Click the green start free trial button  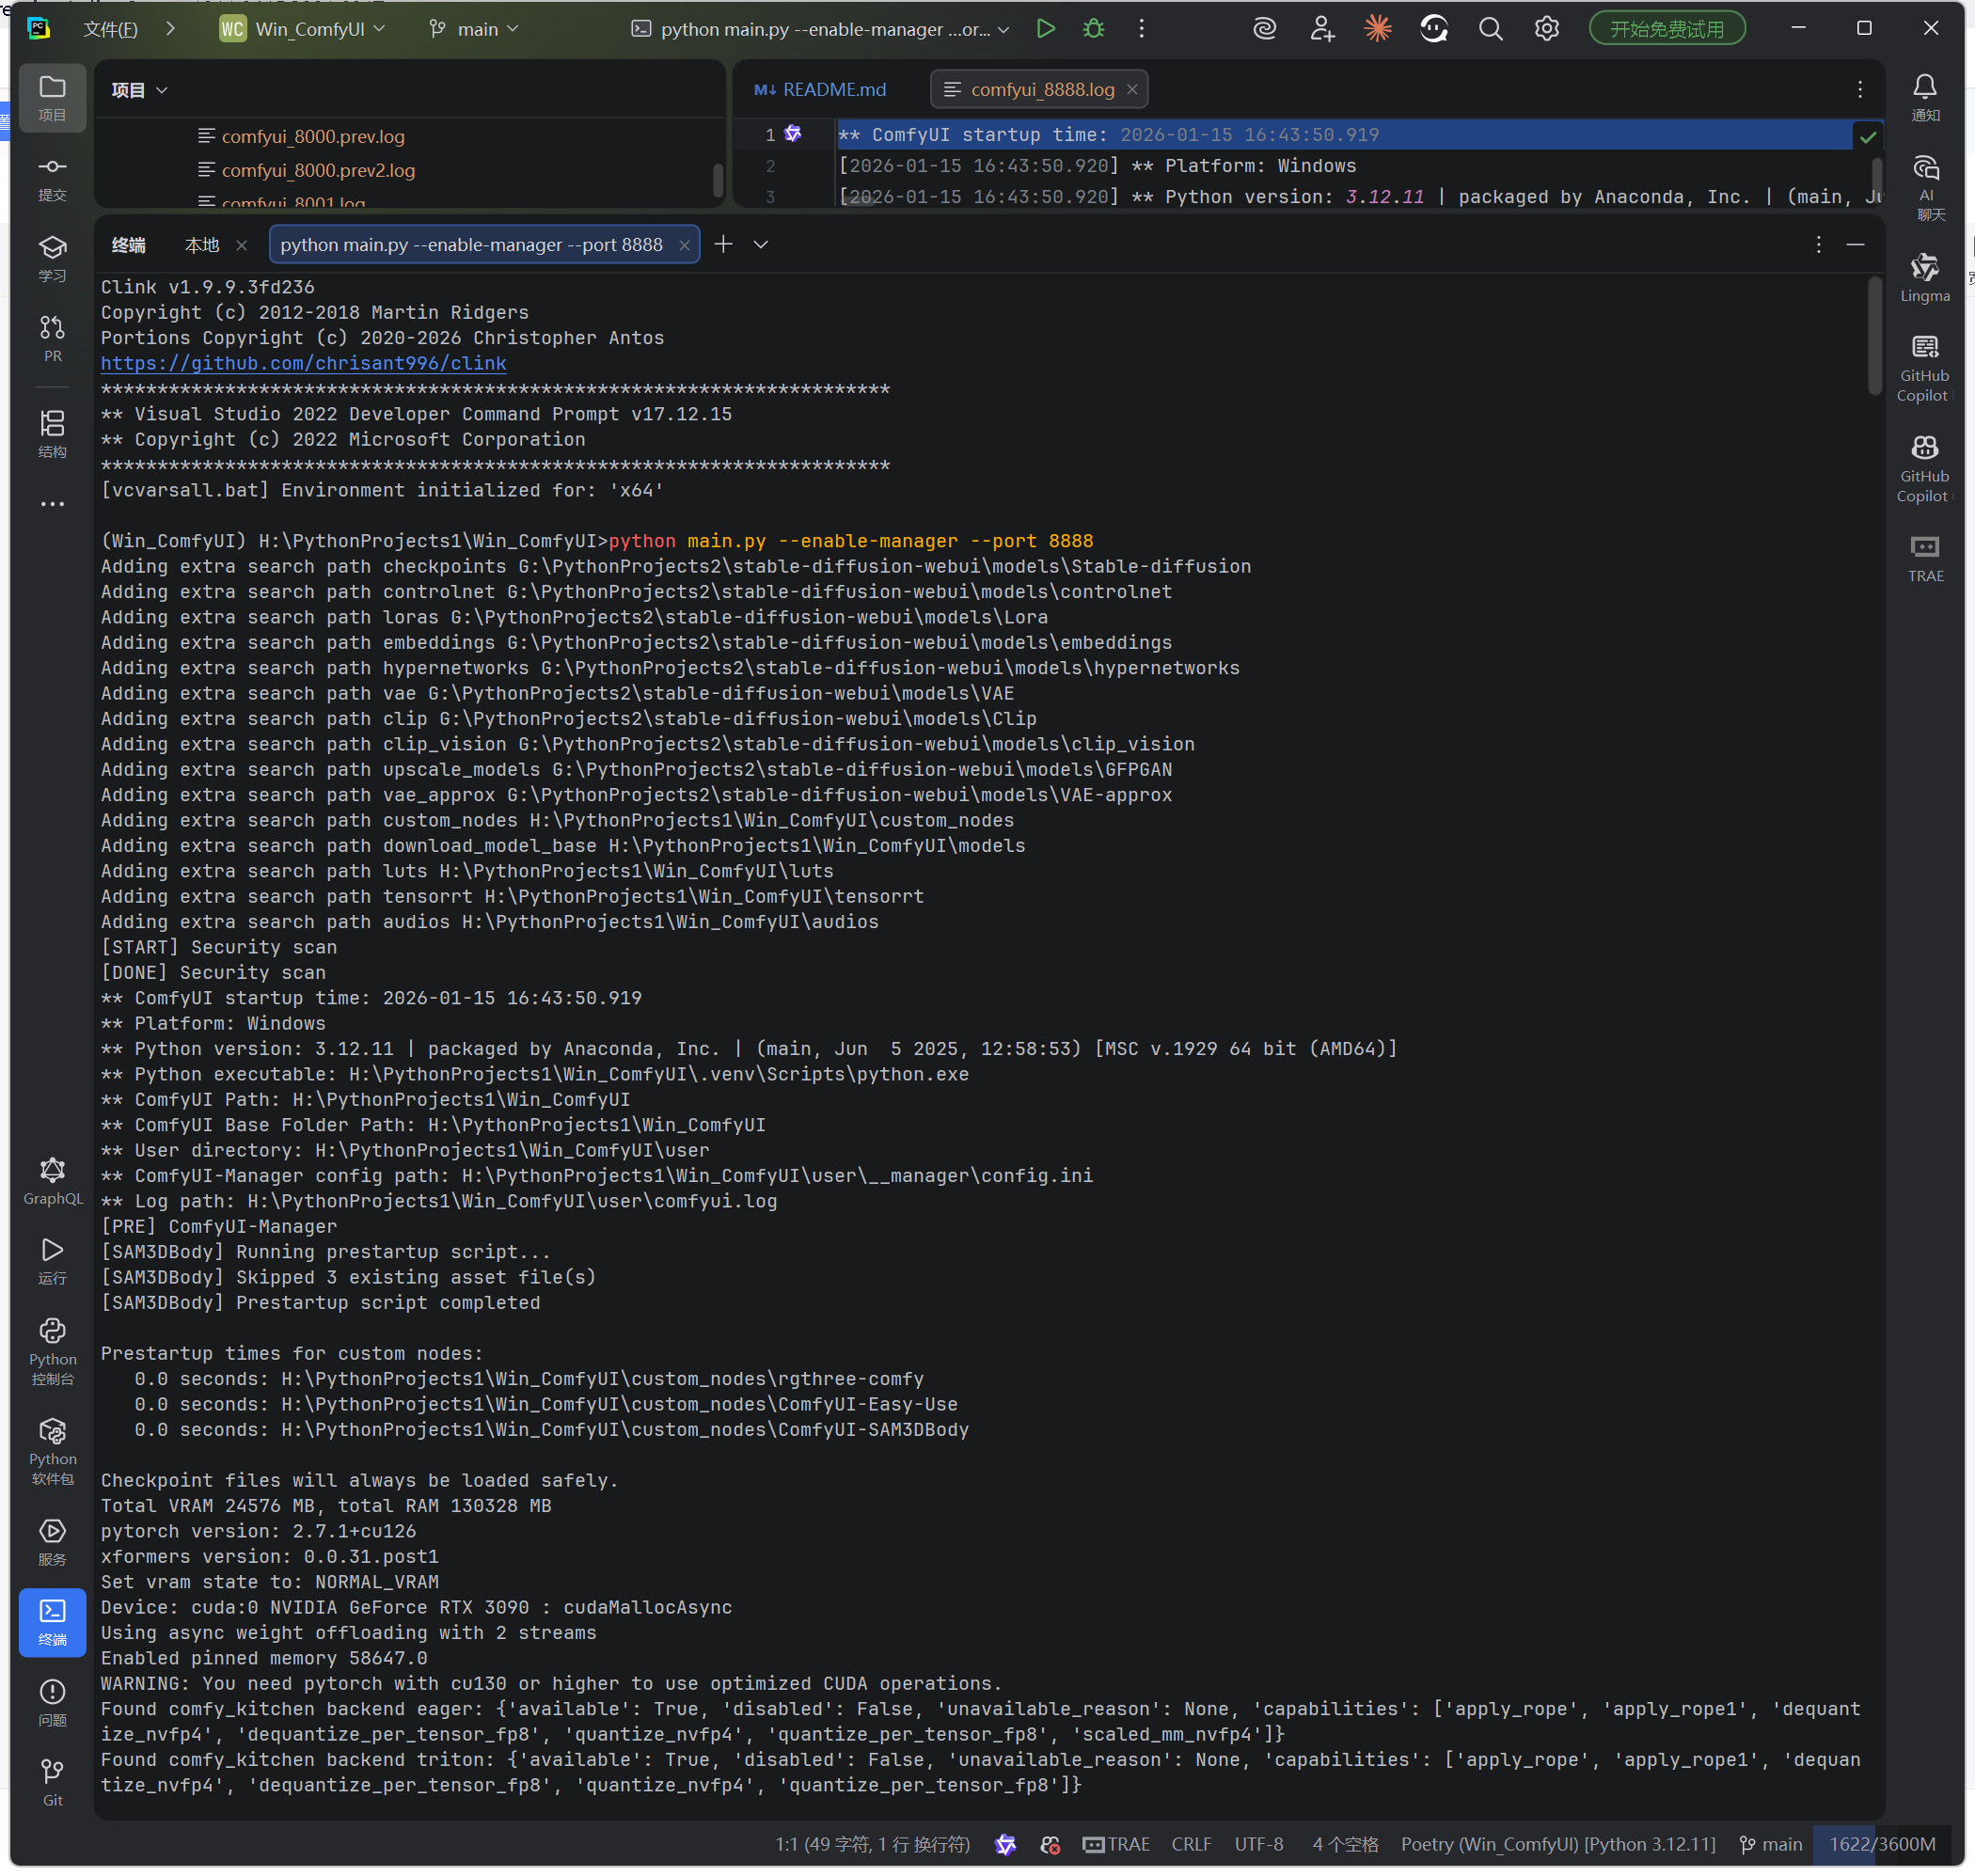(x=1666, y=29)
